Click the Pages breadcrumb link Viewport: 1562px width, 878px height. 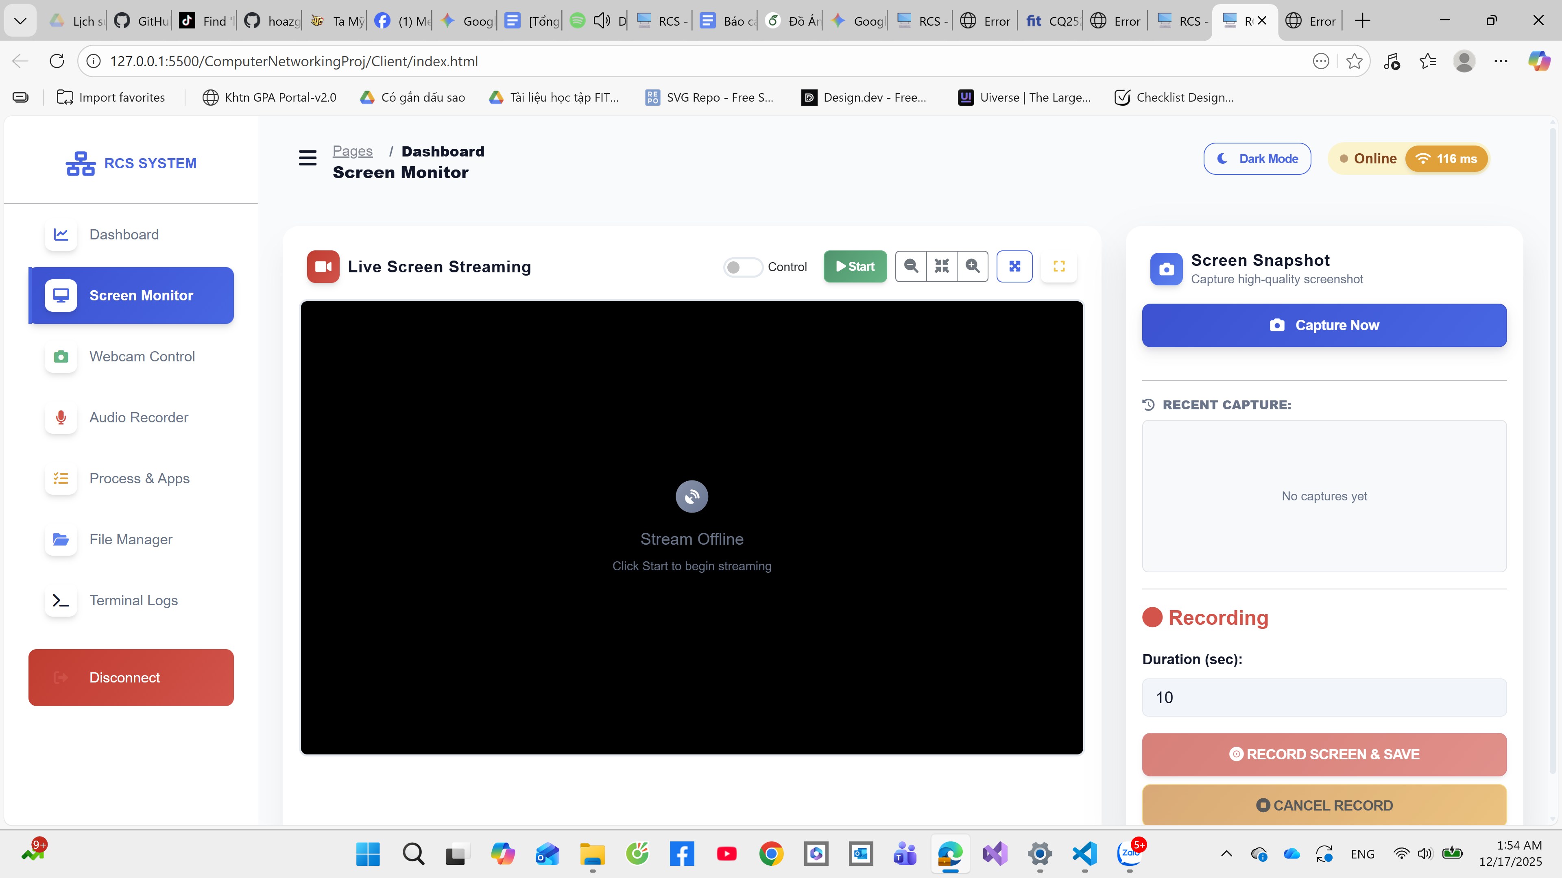[352, 151]
